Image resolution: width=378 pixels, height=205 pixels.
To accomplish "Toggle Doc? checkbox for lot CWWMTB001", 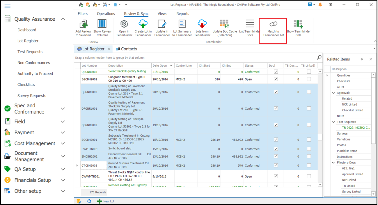I will click(x=276, y=176).
